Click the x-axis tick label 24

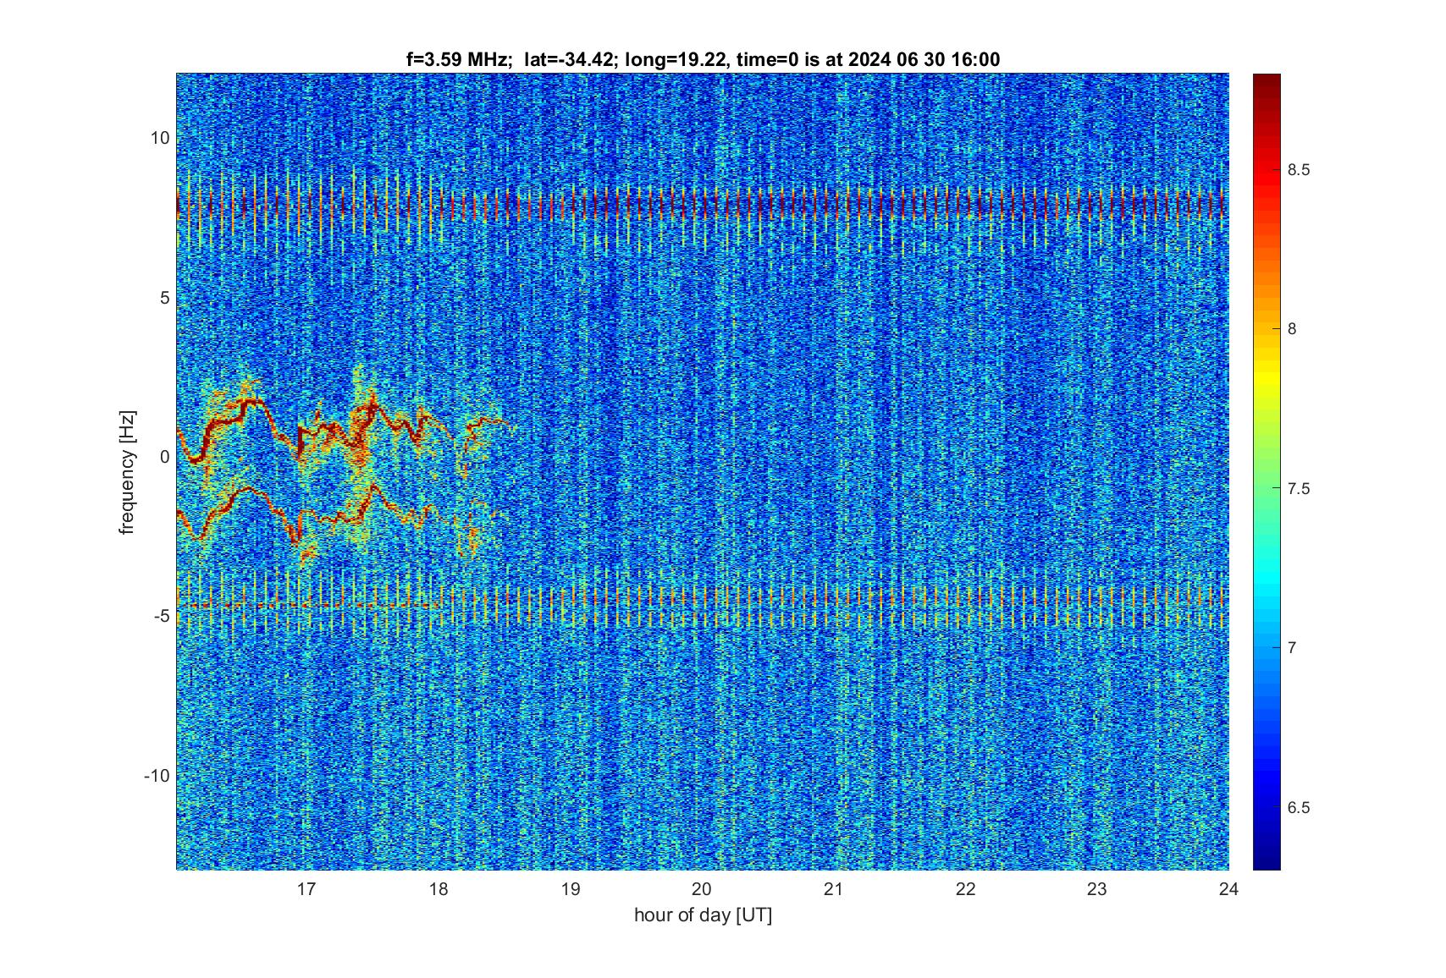pyautogui.click(x=1228, y=889)
